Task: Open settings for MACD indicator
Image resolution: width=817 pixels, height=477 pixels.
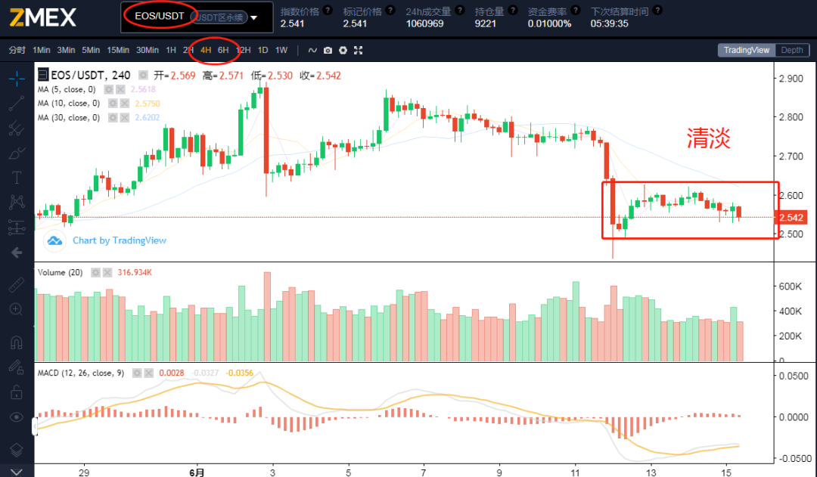Action: pyautogui.click(x=137, y=373)
